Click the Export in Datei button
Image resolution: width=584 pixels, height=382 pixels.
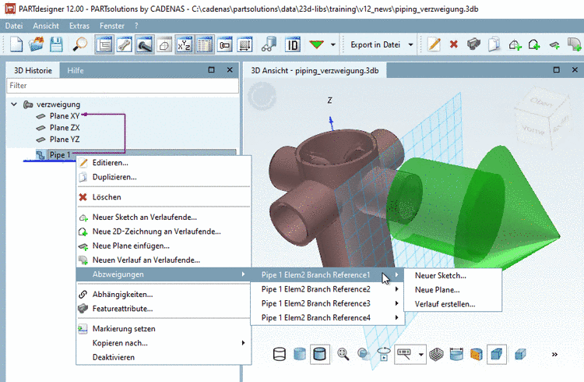tap(375, 44)
